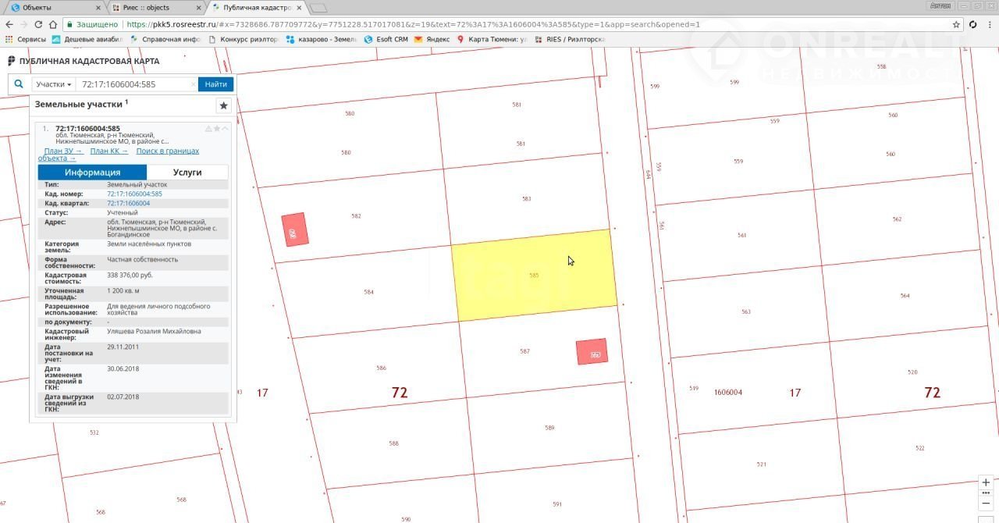This screenshot has width=999, height=523.
Task: Open the План КК link
Action: (108, 151)
